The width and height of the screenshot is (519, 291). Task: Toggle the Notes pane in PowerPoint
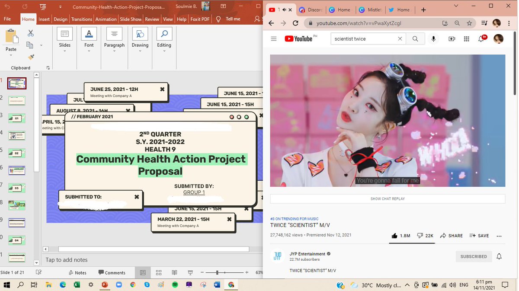click(78, 272)
